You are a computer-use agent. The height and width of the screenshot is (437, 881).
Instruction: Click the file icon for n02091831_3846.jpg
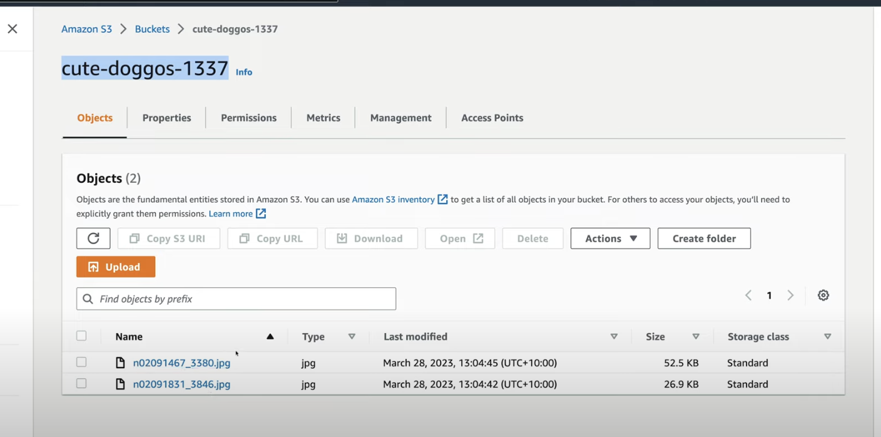(121, 384)
